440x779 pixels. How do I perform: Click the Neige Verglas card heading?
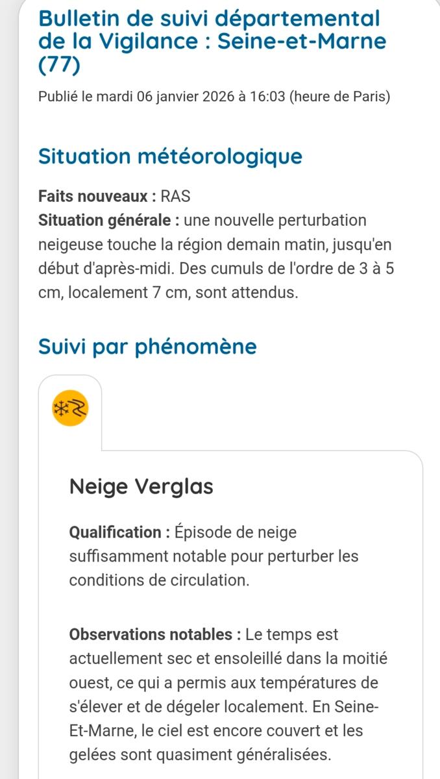pyautogui.click(x=141, y=486)
